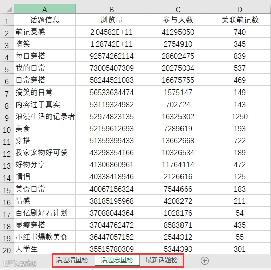Click the value 43298354166
271x270 pixels.
(x=112, y=153)
